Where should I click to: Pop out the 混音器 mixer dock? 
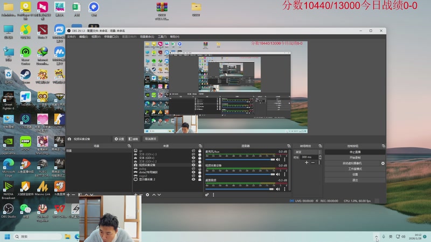289,146
